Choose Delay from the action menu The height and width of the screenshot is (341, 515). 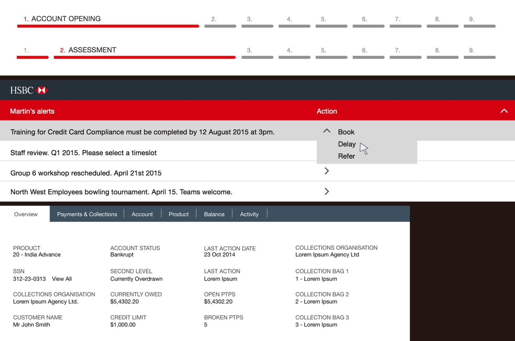point(347,144)
